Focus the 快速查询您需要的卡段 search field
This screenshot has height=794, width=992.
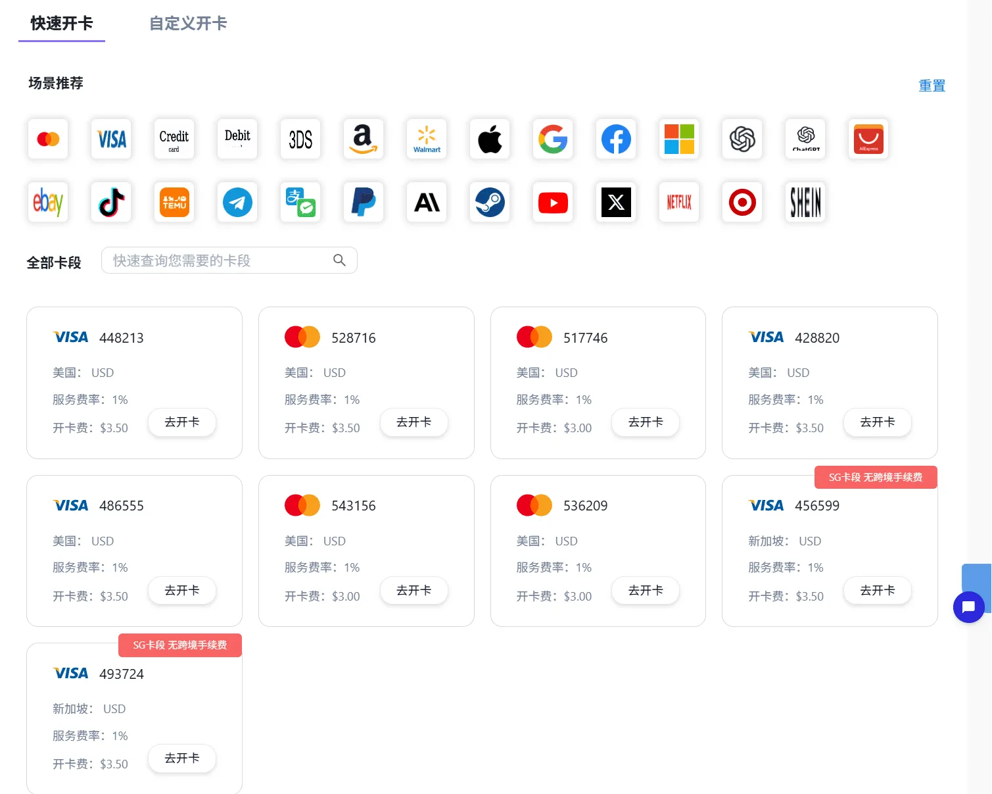point(229,261)
